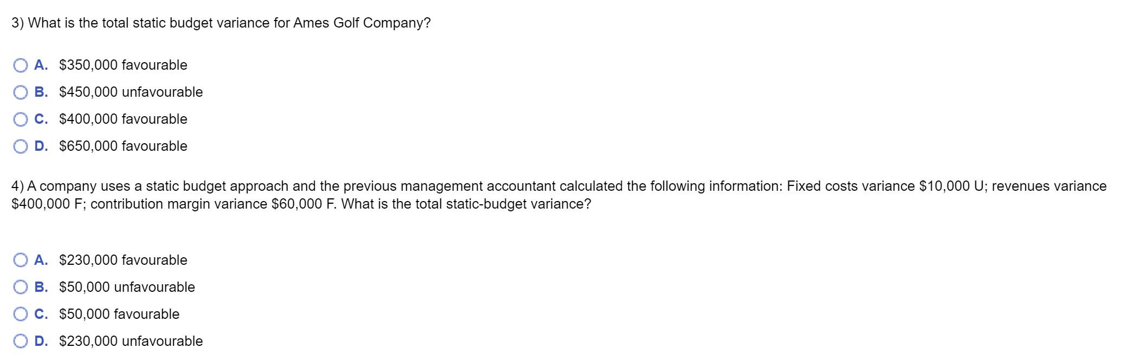Click the answer text "$350,000 favourable"
This screenshot has height=361, width=1126.
(122, 65)
